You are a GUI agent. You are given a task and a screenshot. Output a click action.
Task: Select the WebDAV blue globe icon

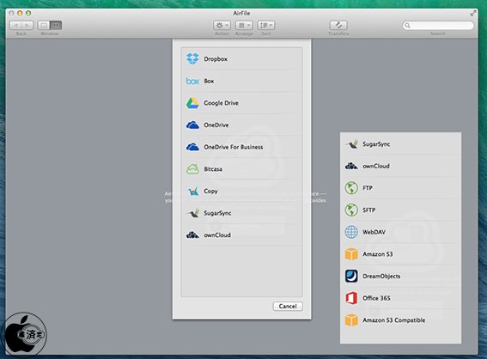pos(351,232)
